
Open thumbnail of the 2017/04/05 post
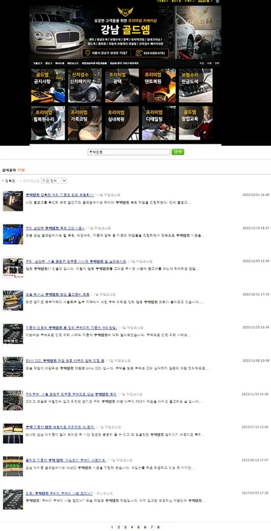13,499
